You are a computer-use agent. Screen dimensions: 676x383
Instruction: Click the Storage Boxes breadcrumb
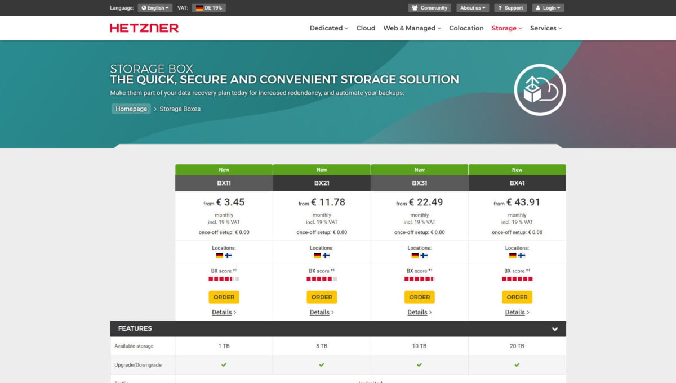180,109
